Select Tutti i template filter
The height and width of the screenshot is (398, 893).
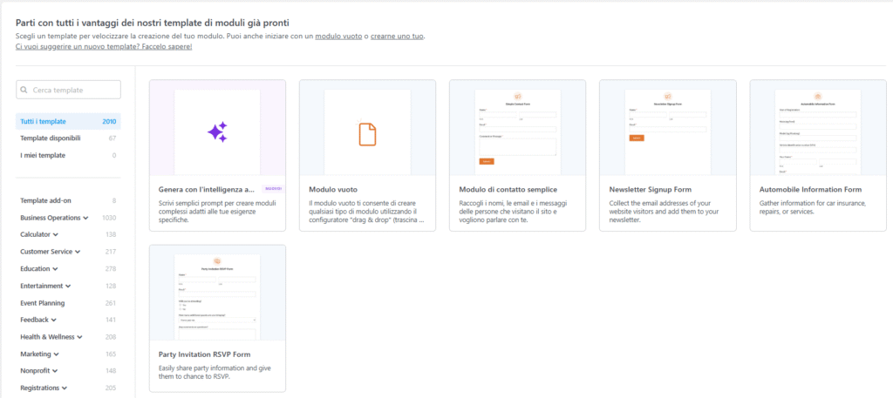point(44,122)
